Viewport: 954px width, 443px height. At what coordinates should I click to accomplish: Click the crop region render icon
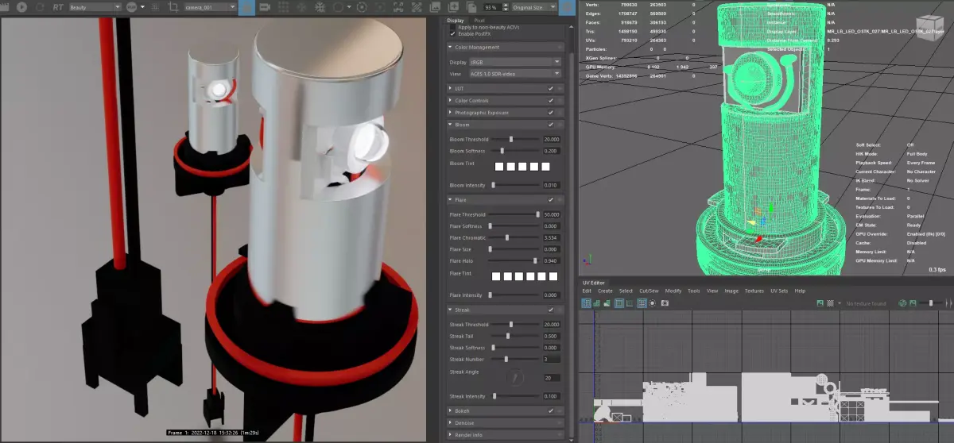174,7
